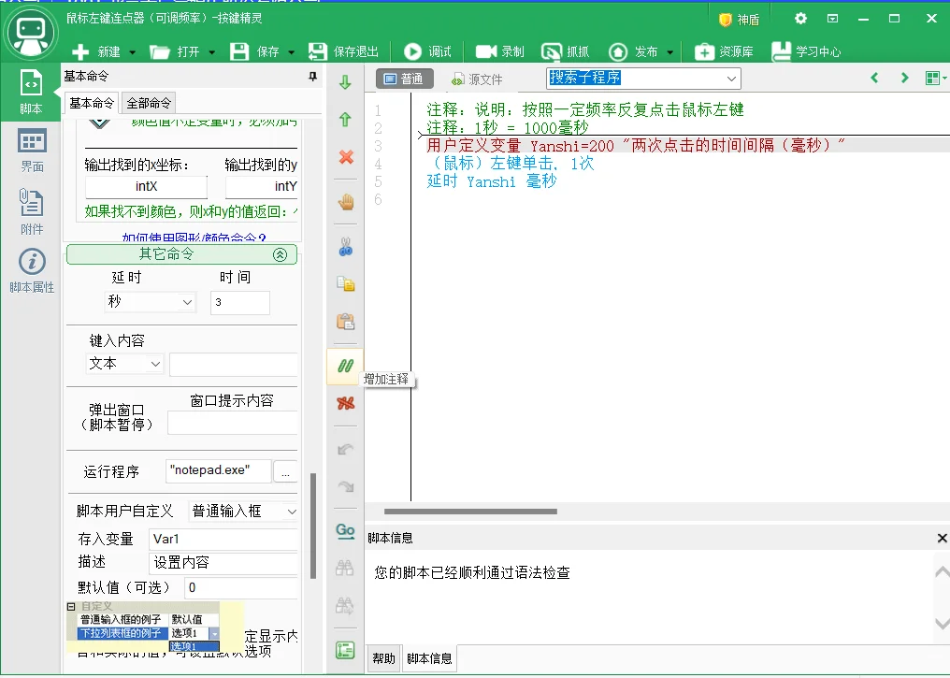Click inside the 存入变量 Var1 field
Viewport: 950px width, 678px height.
point(224,537)
